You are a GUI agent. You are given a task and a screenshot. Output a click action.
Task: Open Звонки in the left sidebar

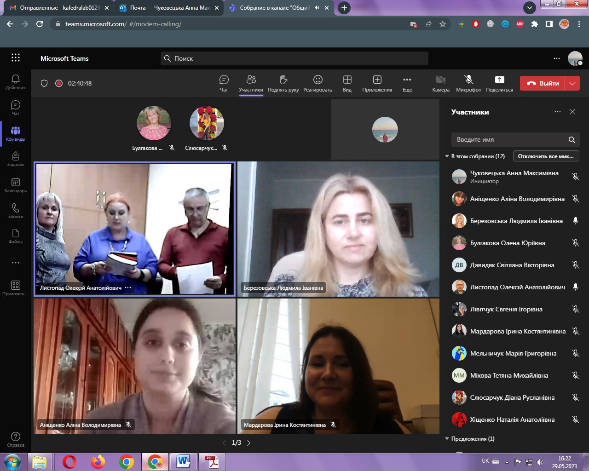pos(16,211)
